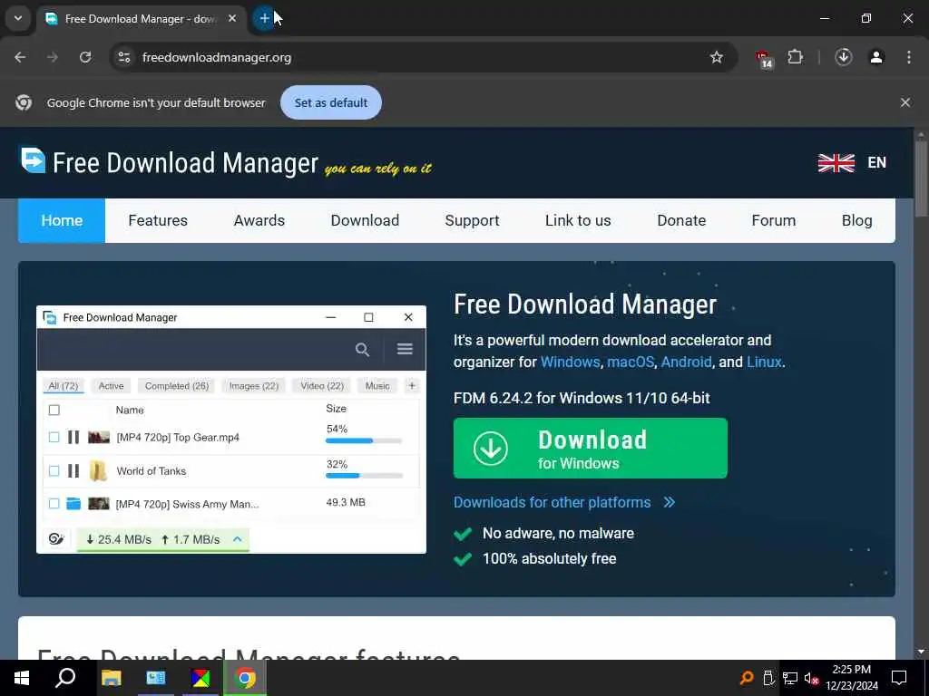Click the muted volume tray icon
Image resolution: width=929 pixels, height=696 pixels.
click(x=811, y=678)
